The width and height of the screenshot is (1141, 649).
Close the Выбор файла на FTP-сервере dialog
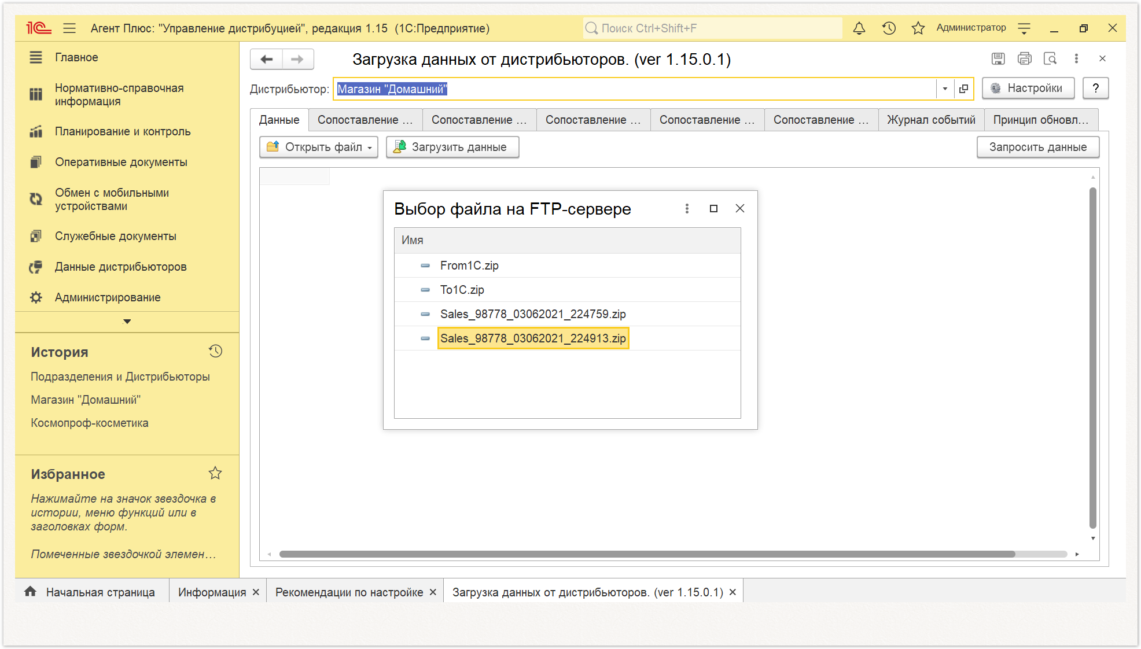click(740, 208)
